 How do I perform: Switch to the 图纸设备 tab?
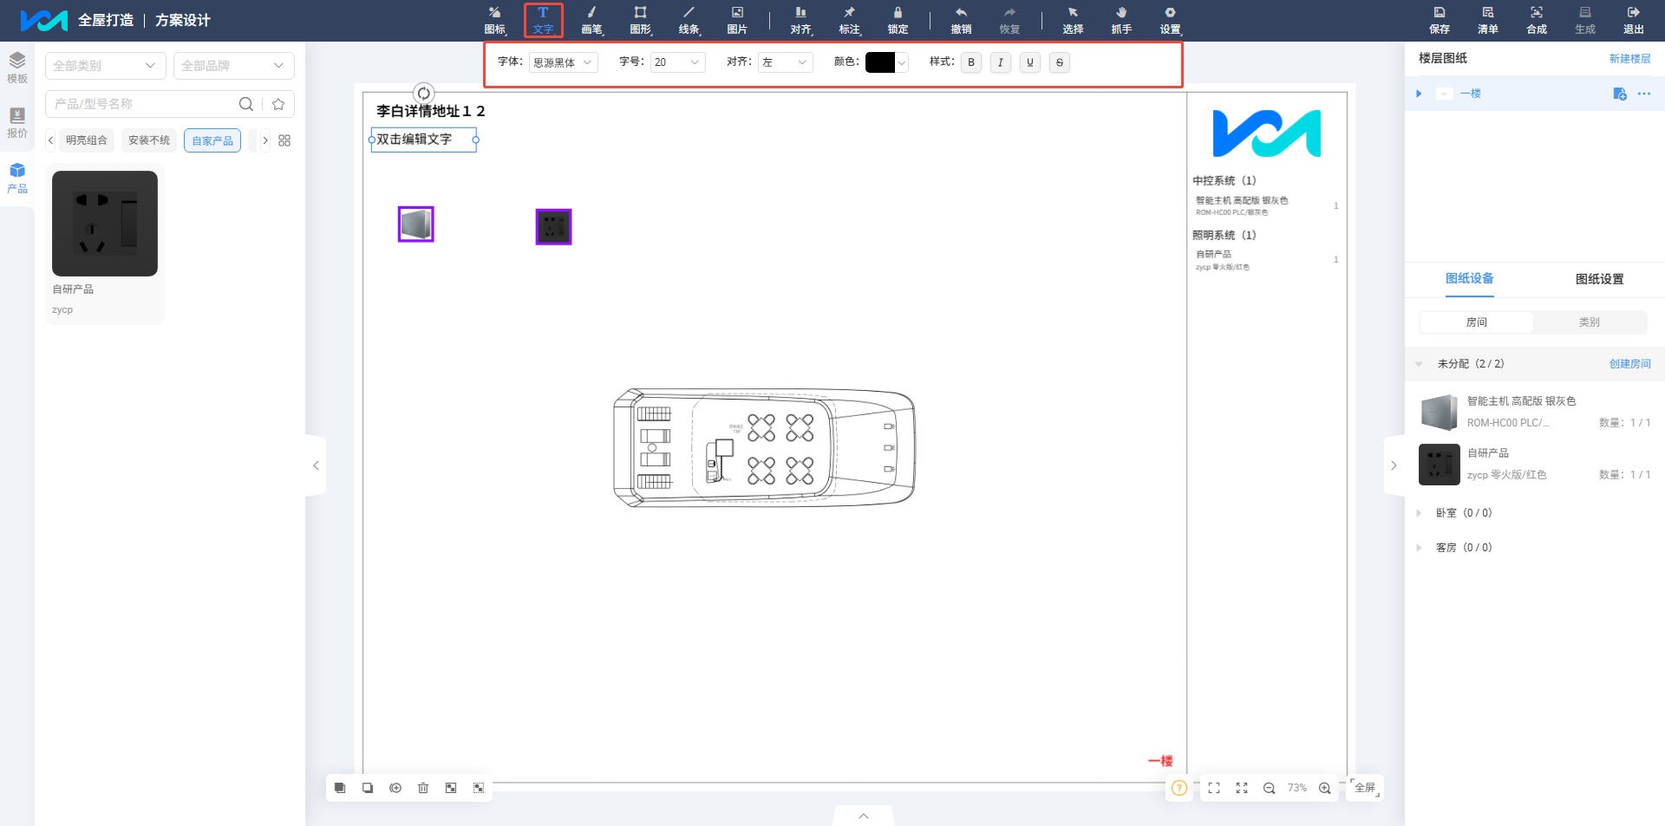(1470, 279)
